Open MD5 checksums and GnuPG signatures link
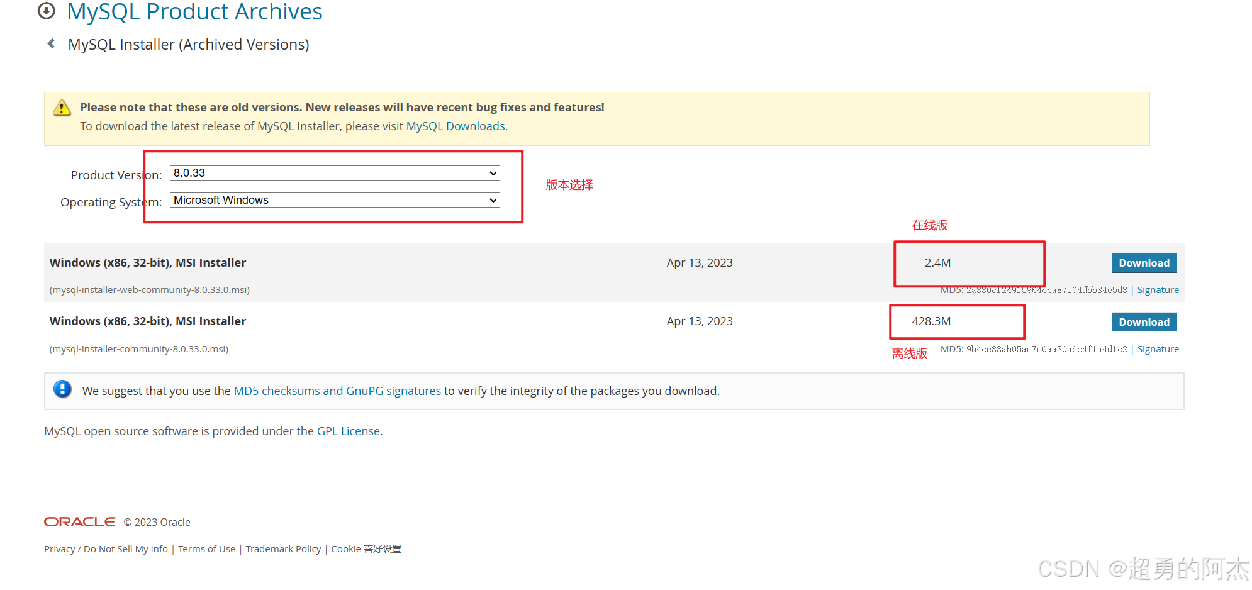 [337, 391]
